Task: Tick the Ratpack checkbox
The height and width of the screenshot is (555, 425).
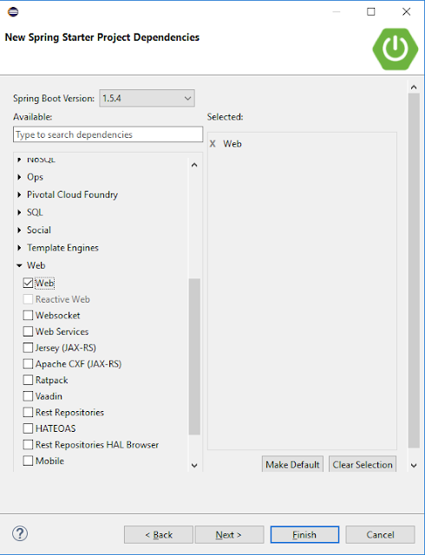Action: coord(28,380)
